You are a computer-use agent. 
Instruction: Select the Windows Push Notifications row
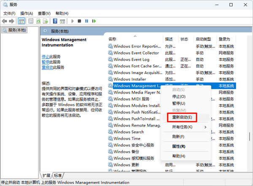(x=134, y=112)
